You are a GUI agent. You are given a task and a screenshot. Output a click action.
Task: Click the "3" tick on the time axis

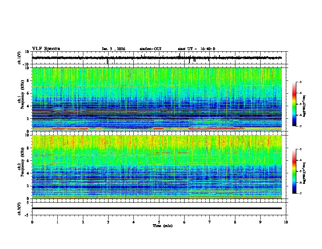pos(108,222)
